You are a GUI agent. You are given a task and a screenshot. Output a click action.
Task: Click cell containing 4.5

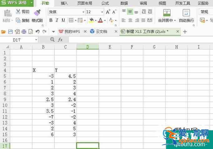pyautogui.click(x=65, y=76)
